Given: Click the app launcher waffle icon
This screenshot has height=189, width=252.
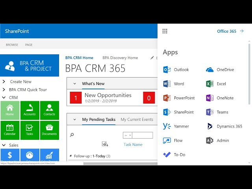Looking at the screenshot, I should (x=165, y=31).
